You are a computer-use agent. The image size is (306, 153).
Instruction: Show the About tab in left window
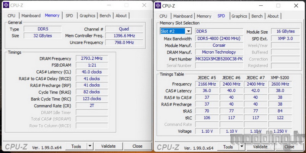tap(121, 16)
